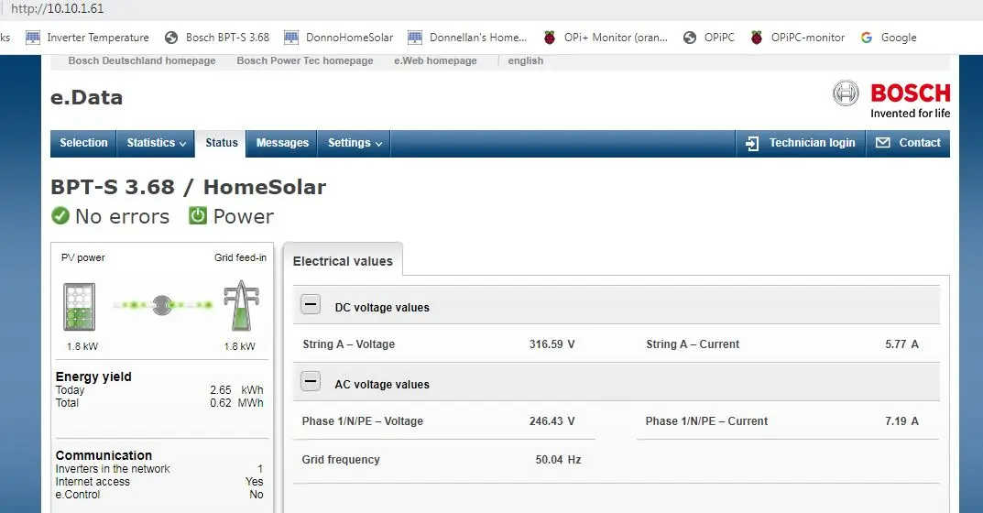The image size is (983, 513).
Task: Click the Contact envelope icon
Action: pos(883,143)
